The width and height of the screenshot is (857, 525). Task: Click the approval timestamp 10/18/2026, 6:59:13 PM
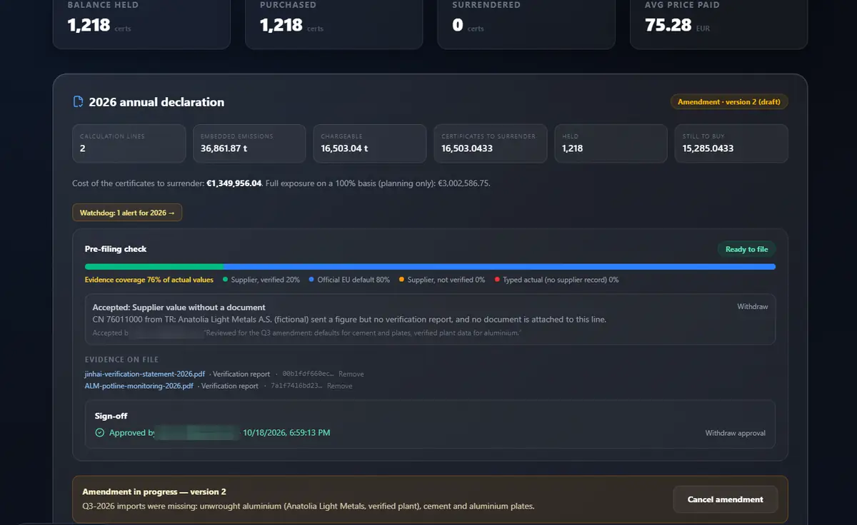pos(286,433)
